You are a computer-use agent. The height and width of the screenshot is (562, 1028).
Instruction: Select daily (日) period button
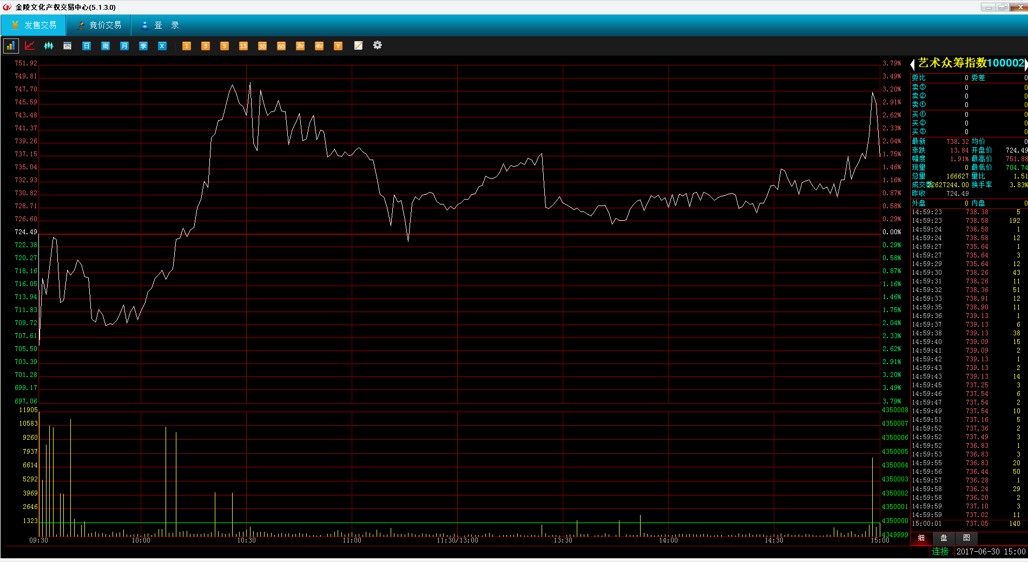(87, 46)
